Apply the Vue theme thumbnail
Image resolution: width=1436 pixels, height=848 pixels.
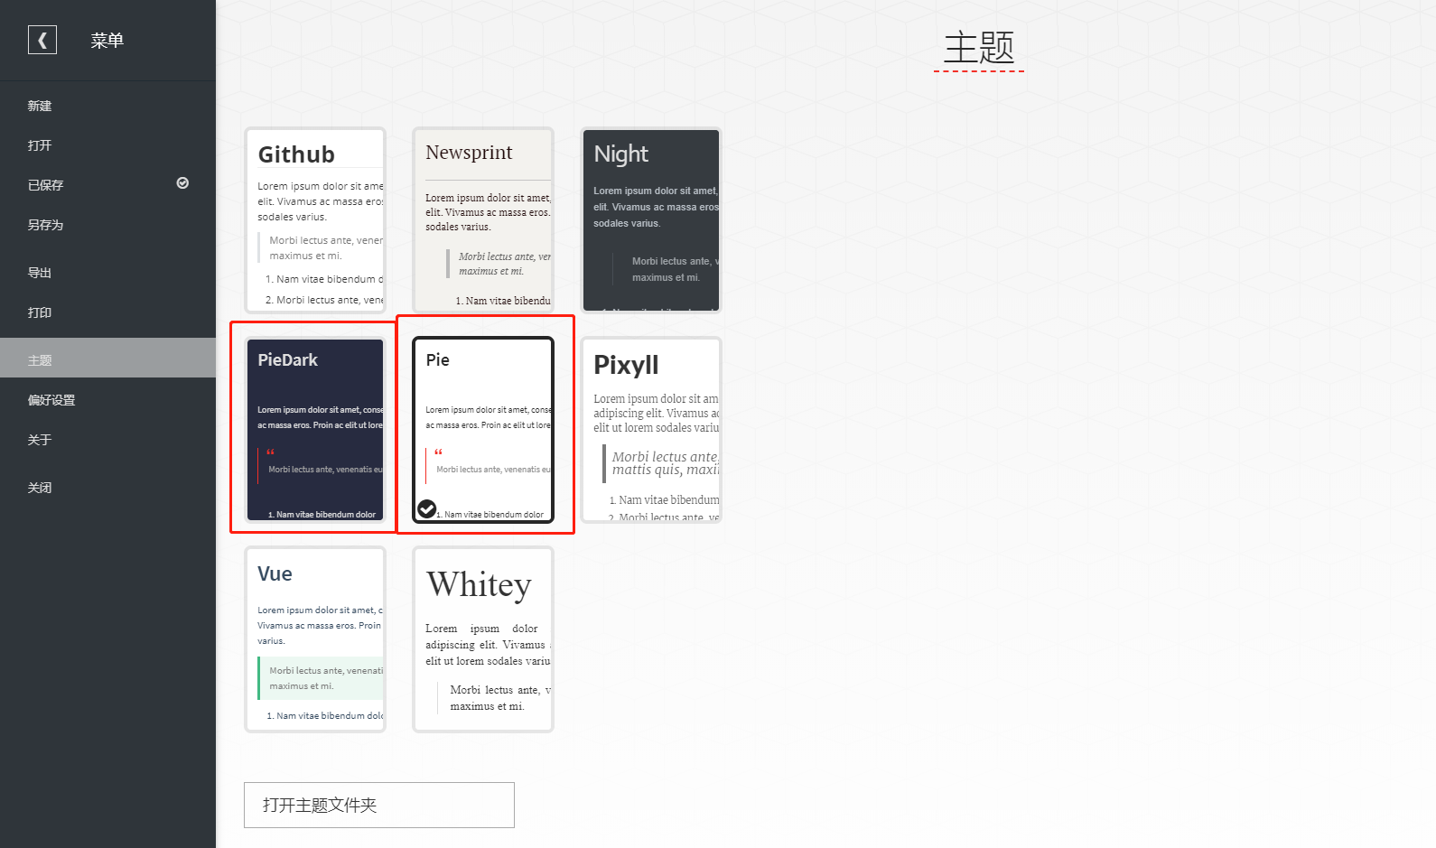tap(315, 639)
